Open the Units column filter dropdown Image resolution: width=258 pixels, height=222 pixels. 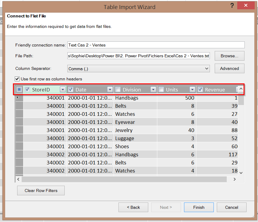[192, 89]
